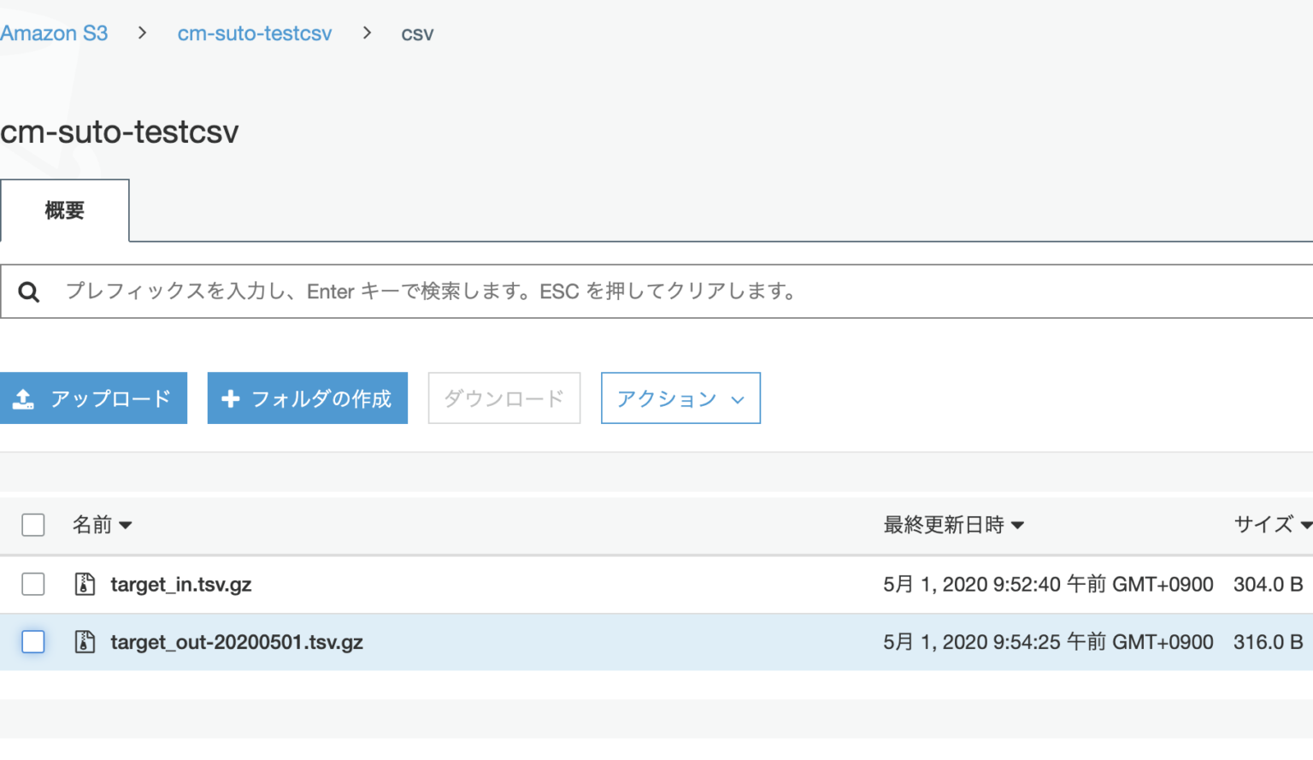Open the アクション dropdown menu

pyautogui.click(x=680, y=398)
